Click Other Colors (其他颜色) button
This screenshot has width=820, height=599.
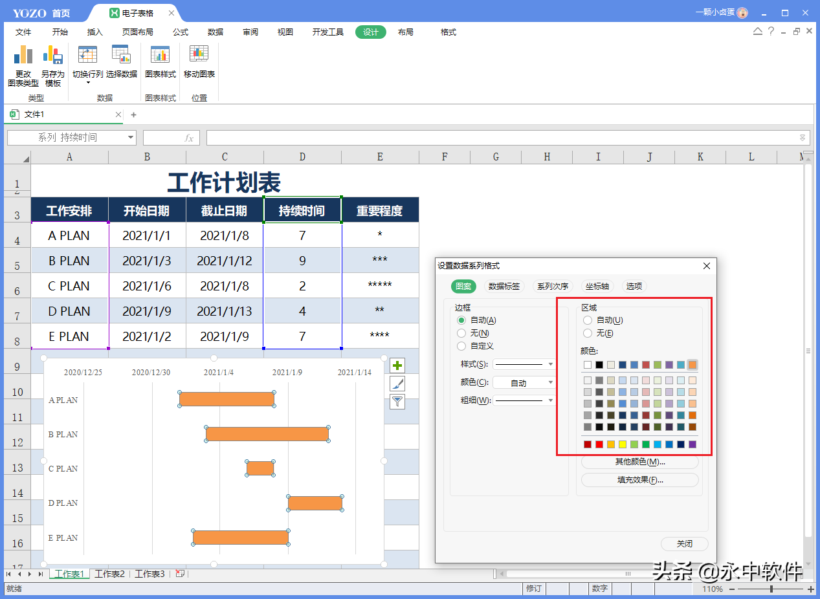[639, 462]
